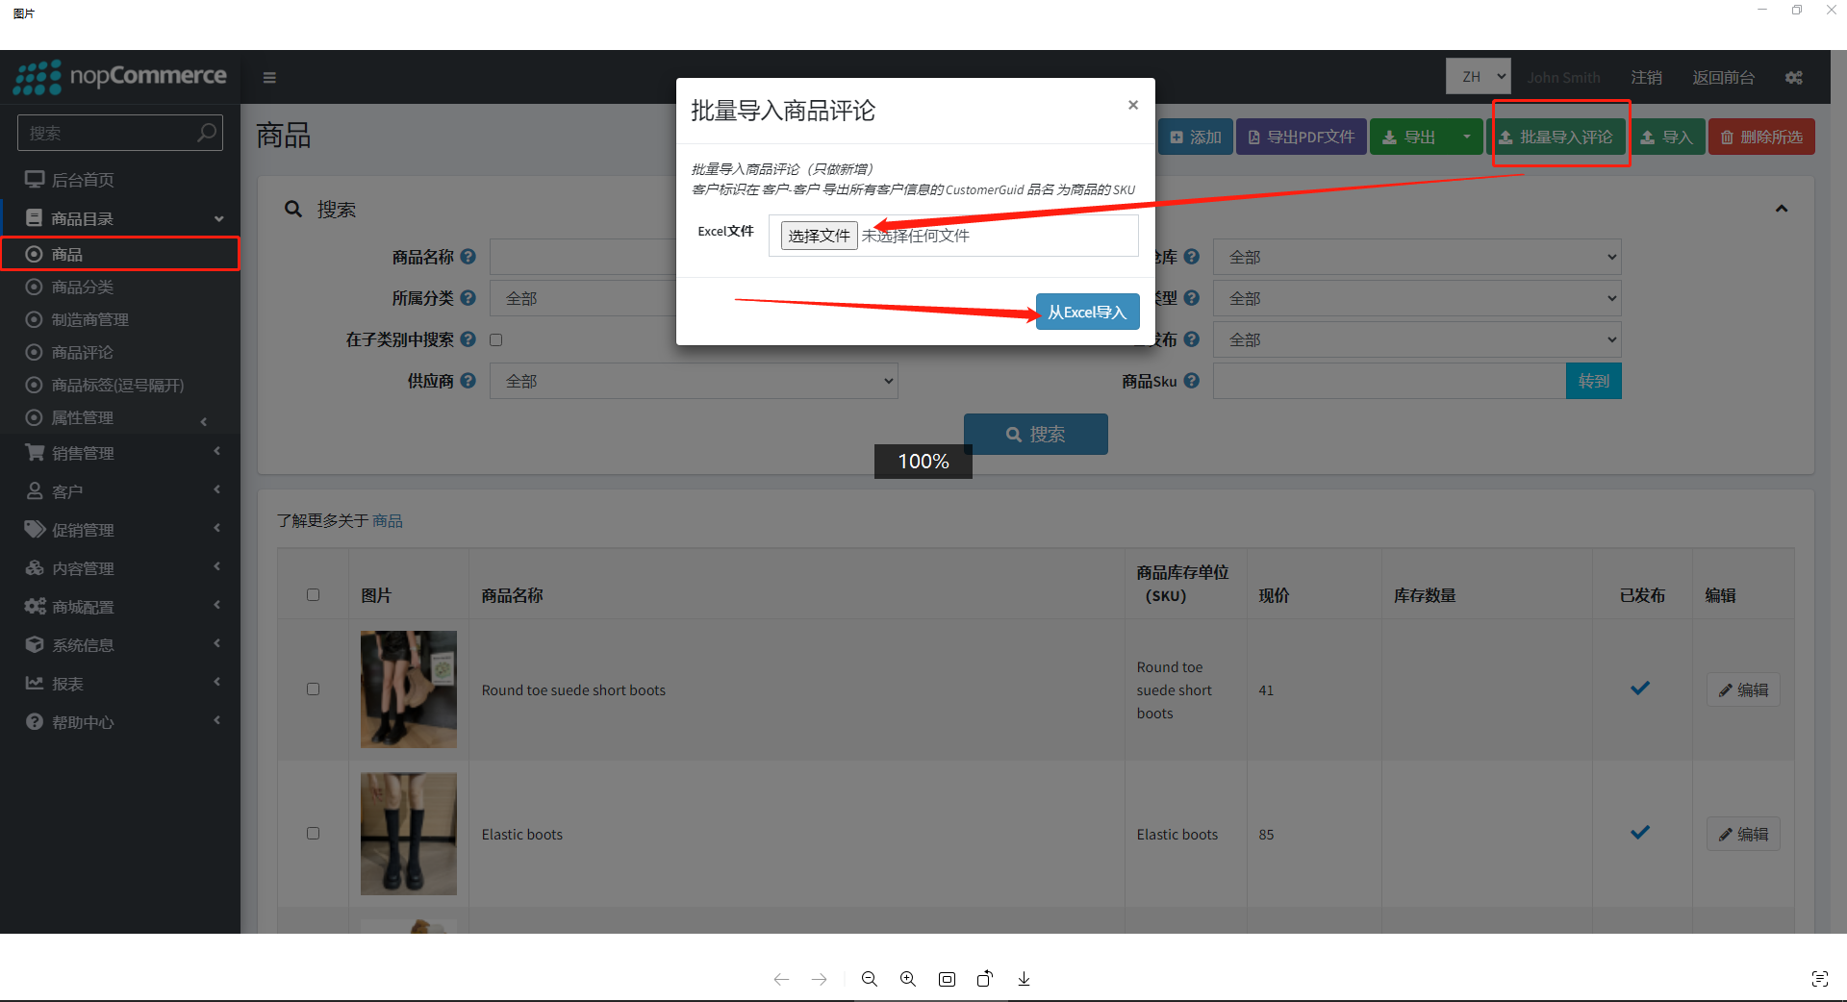Open the ZH language dropdown
The width and height of the screenshot is (1847, 1002).
click(1478, 77)
